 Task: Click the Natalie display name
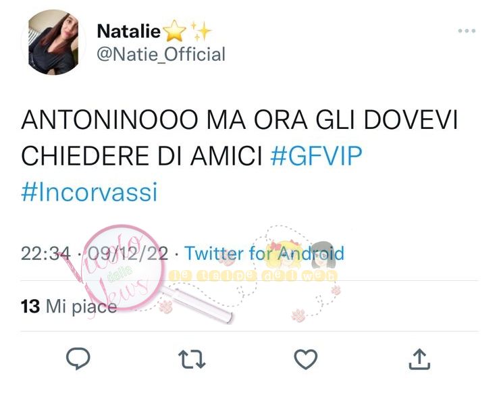128,31
